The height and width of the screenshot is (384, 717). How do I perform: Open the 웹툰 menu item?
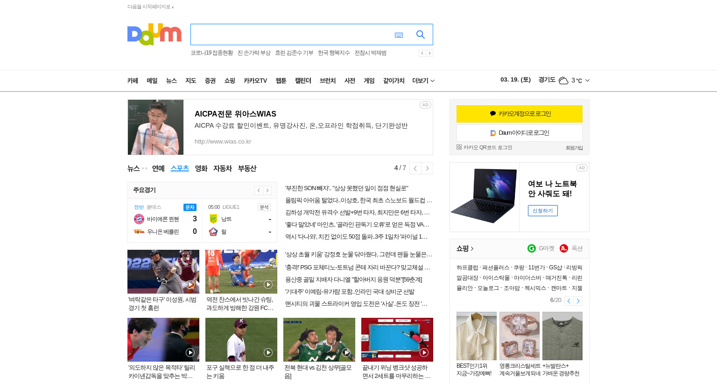click(x=281, y=81)
